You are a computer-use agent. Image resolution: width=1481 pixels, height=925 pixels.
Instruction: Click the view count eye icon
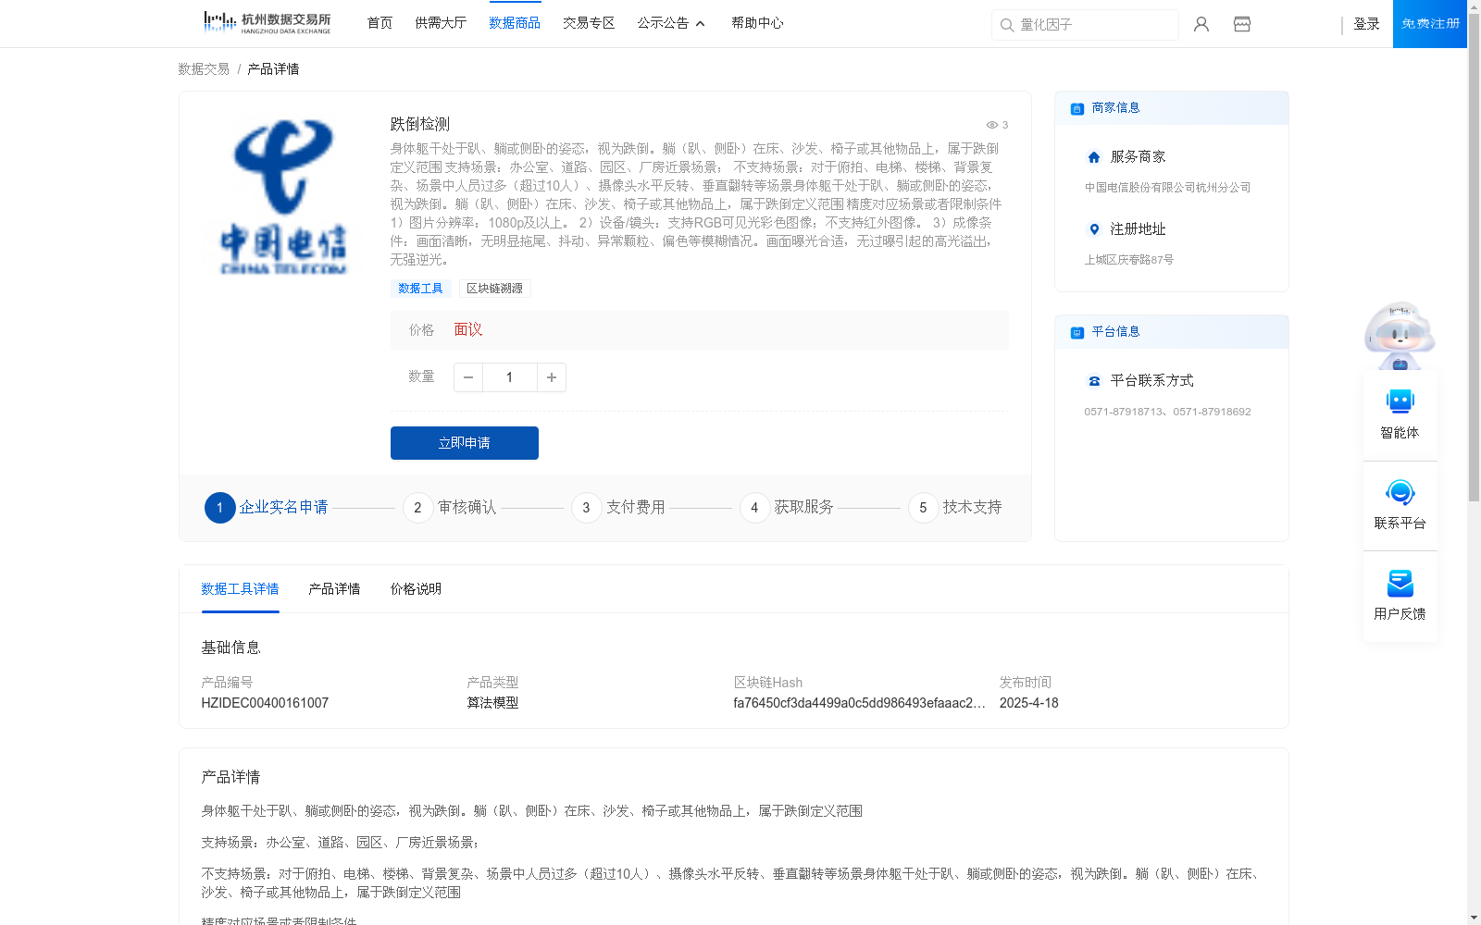[991, 125]
